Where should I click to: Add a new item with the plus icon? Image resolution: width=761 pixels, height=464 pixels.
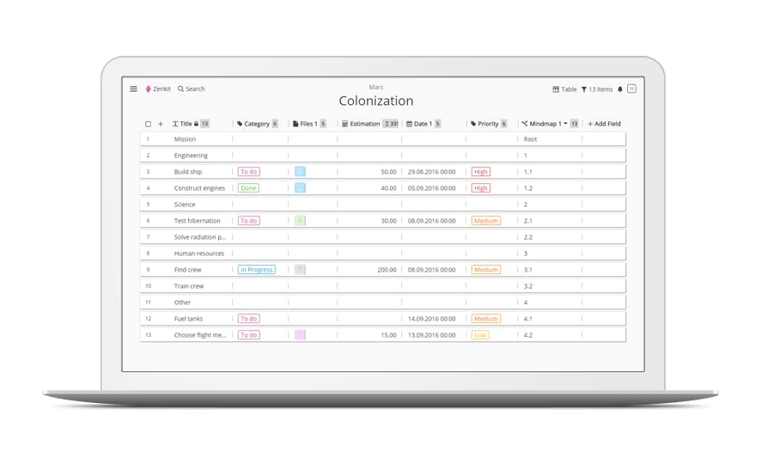pos(161,124)
